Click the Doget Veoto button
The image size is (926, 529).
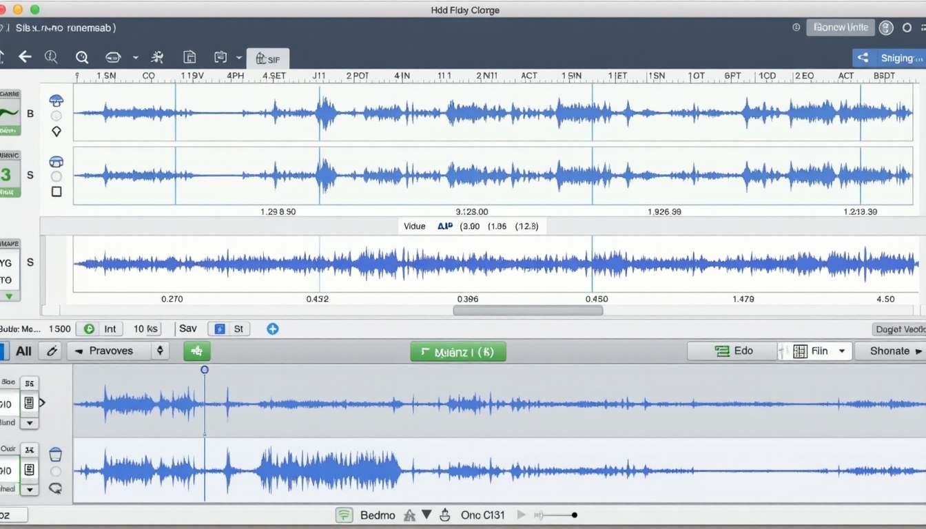click(898, 329)
